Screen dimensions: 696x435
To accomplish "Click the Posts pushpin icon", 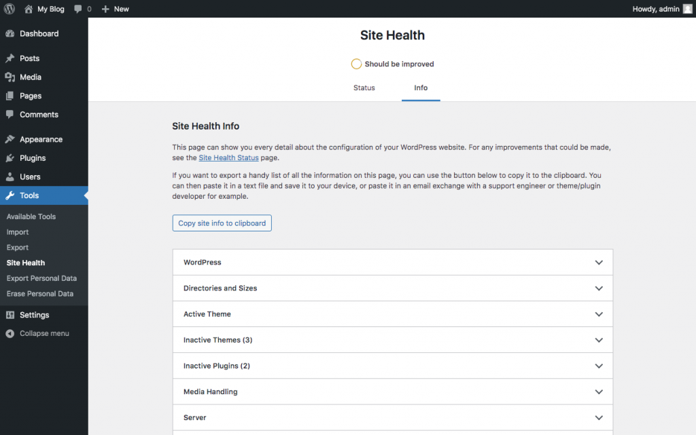I will 10,58.
